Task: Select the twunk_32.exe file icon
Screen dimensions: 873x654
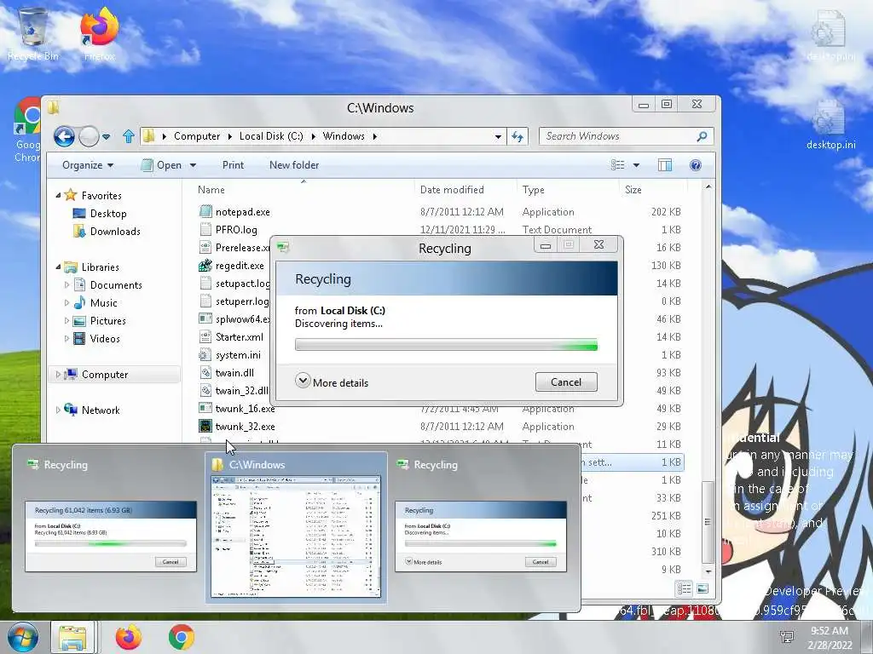Action: (205, 427)
